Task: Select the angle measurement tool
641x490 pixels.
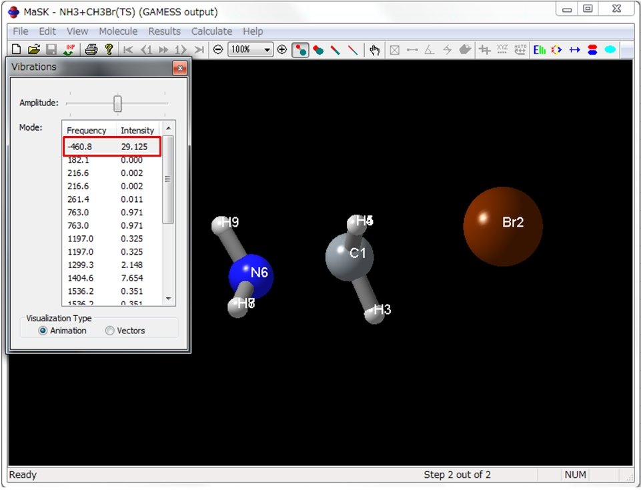Action: tap(431, 49)
